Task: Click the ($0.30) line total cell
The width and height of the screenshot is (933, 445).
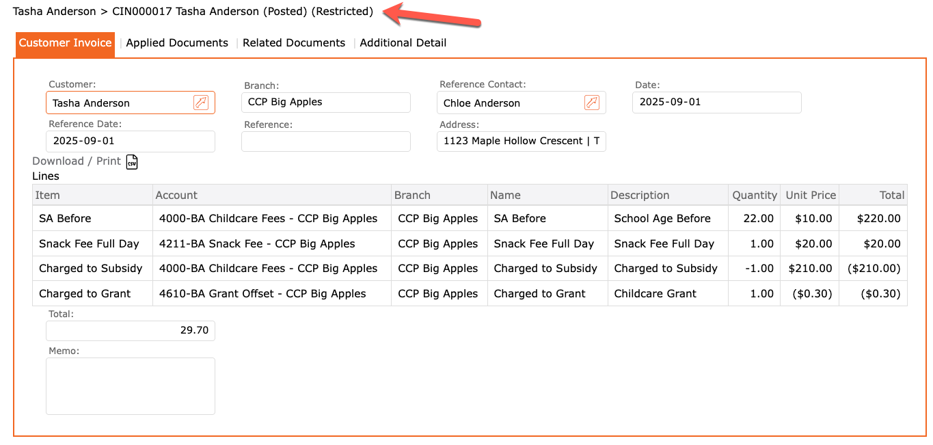Action: click(874, 294)
